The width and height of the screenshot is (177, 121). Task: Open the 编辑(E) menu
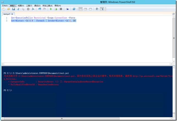pyautogui.click(x=13, y=6)
